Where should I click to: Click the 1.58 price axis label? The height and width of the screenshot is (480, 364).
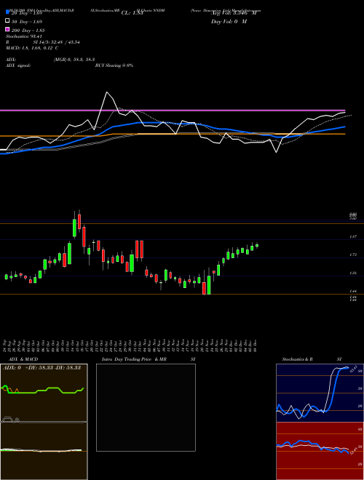coord(352,273)
